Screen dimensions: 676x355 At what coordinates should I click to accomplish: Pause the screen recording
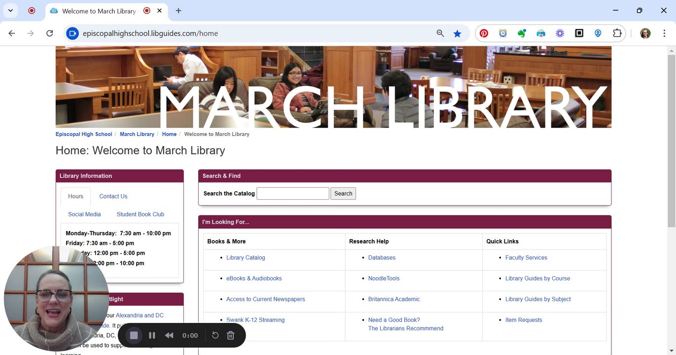pyautogui.click(x=152, y=335)
